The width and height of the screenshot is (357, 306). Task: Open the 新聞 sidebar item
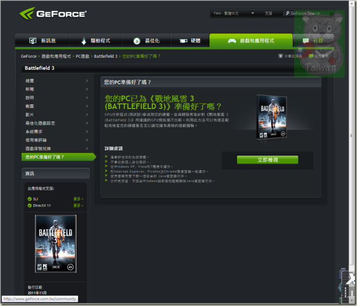coord(57,89)
